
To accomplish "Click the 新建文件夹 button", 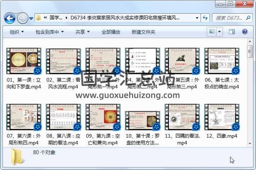I will (143, 32).
